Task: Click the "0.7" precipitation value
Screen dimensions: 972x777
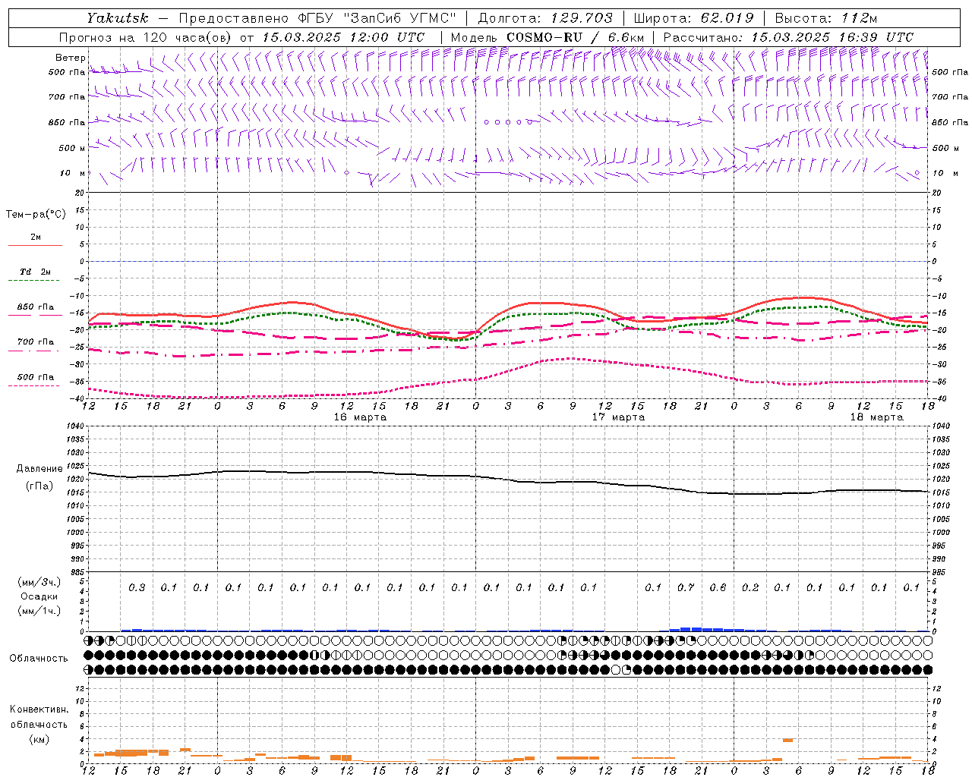Action: pos(686,587)
